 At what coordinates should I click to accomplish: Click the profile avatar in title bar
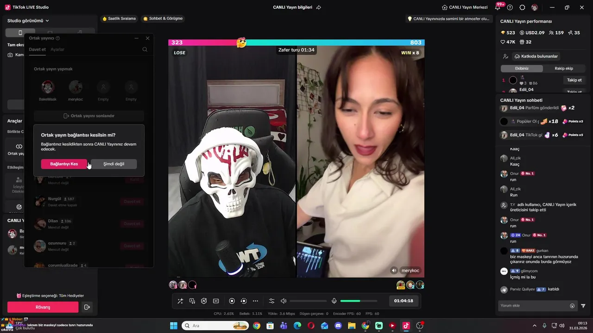535,7
